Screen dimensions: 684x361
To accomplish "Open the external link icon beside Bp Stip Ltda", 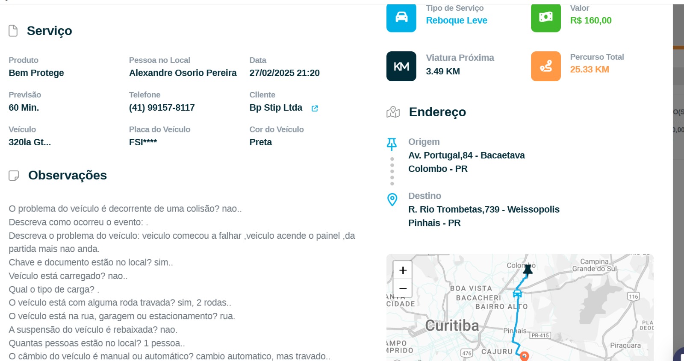I will pyautogui.click(x=315, y=109).
